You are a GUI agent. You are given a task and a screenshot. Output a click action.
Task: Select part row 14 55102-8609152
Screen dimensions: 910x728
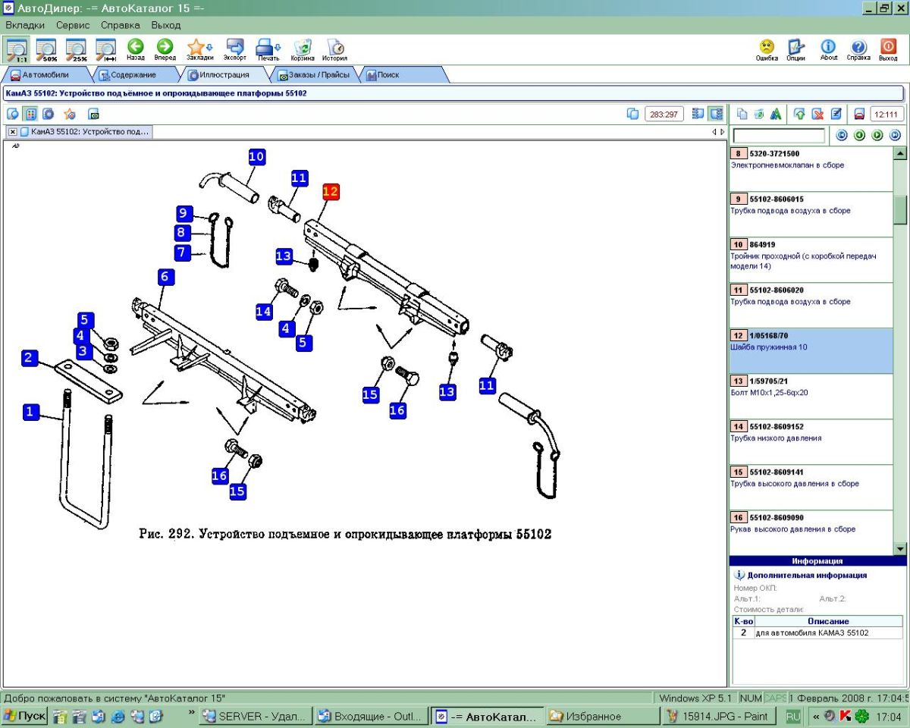(811, 441)
